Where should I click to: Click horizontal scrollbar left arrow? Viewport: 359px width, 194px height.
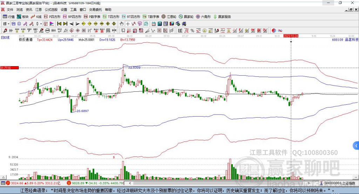[130, 183]
